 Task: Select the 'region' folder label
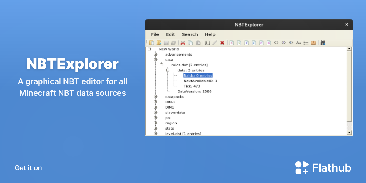[x=171, y=123]
